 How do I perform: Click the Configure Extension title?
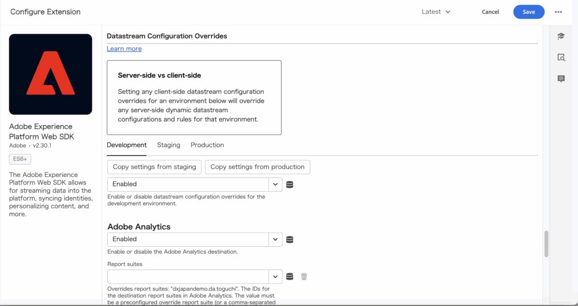click(45, 12)
